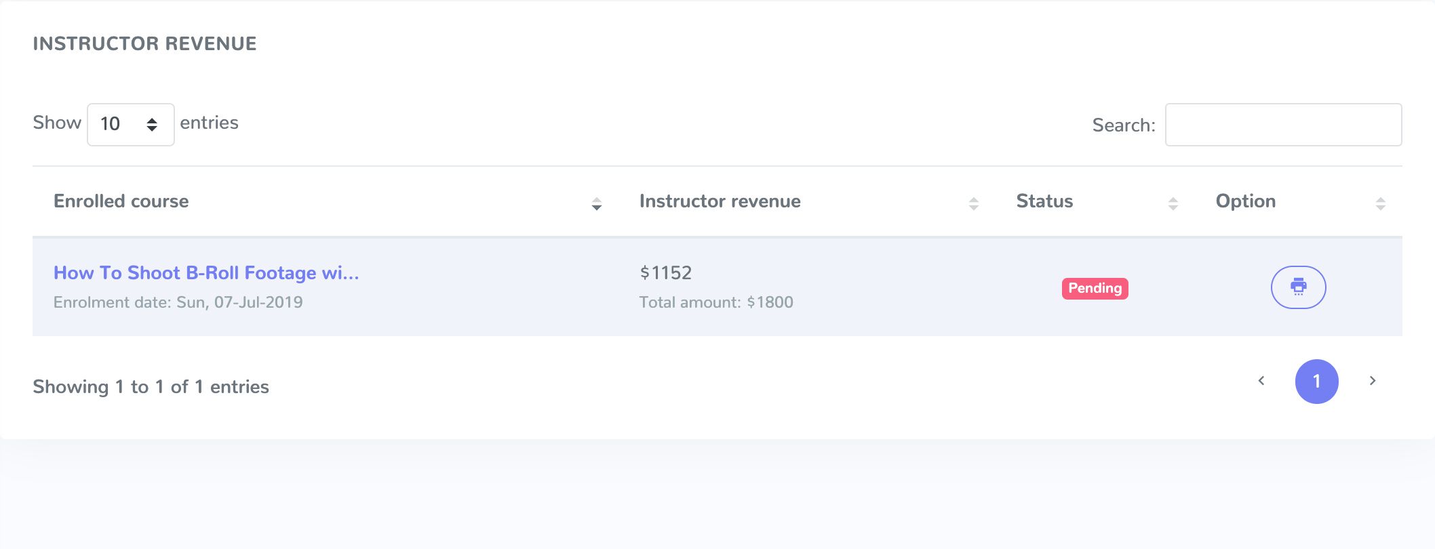The width and height of the screenshot is (1435, 549).
Task: Select page 1 pagination button
Action: coord(1316,381)
